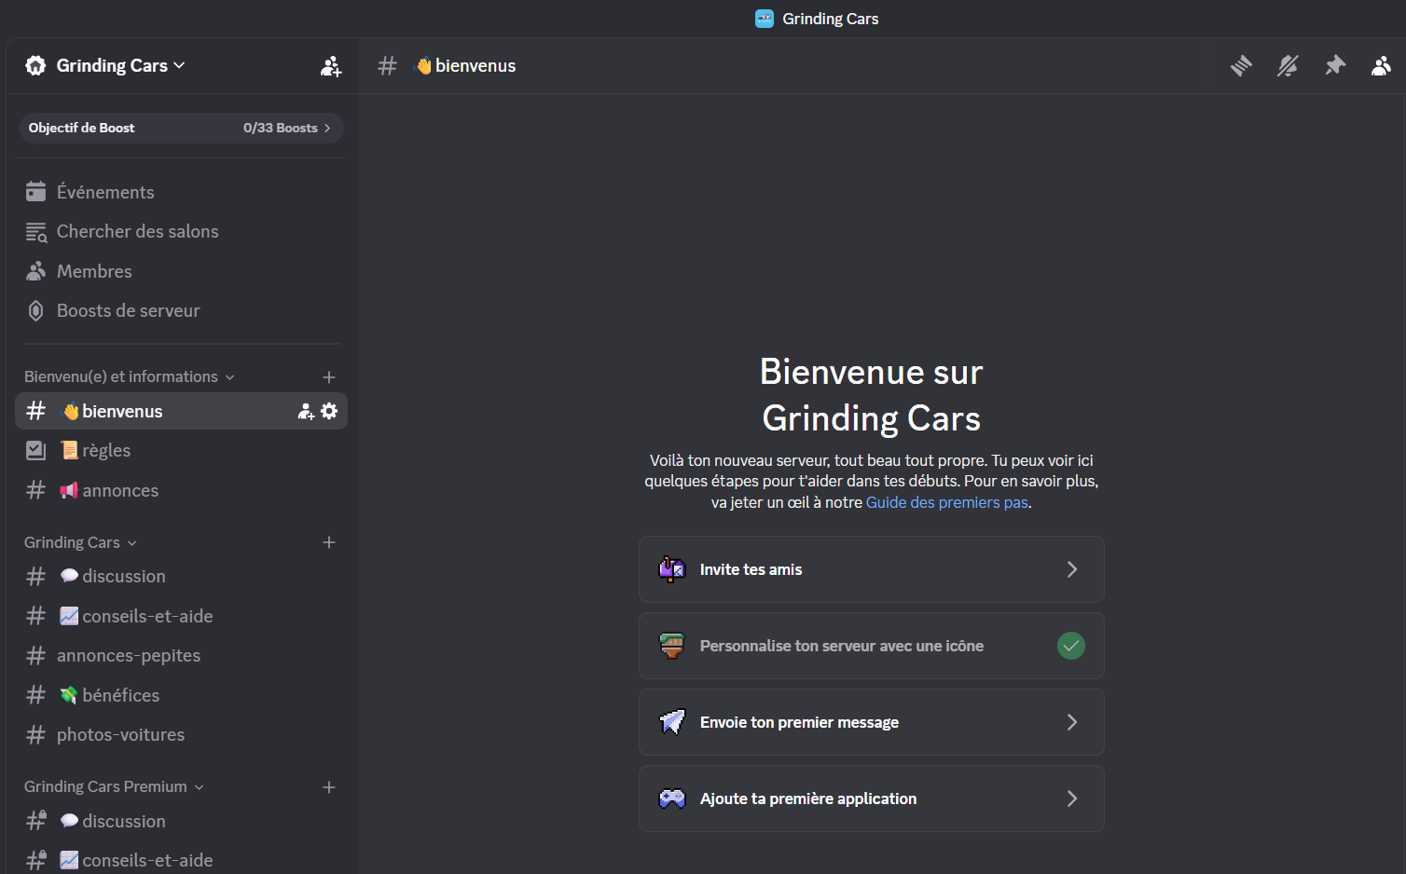Collapse the Grinding Cars Premium category

(114, 787)
